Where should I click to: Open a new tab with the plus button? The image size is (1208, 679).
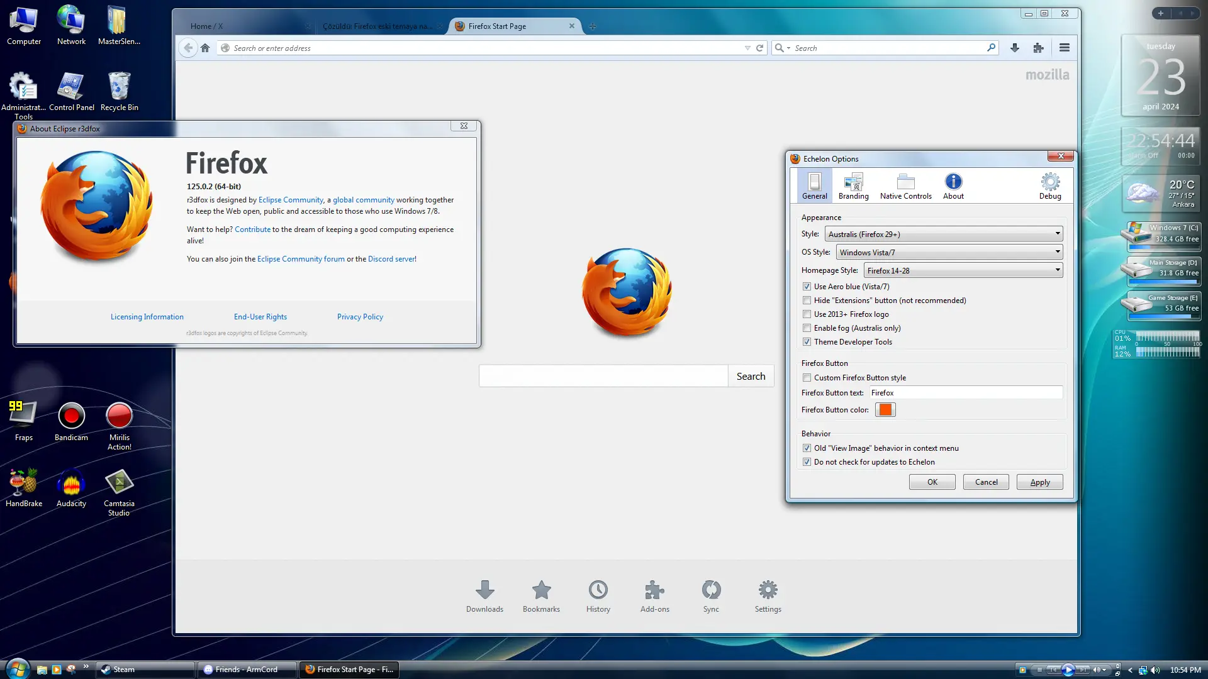593,26
